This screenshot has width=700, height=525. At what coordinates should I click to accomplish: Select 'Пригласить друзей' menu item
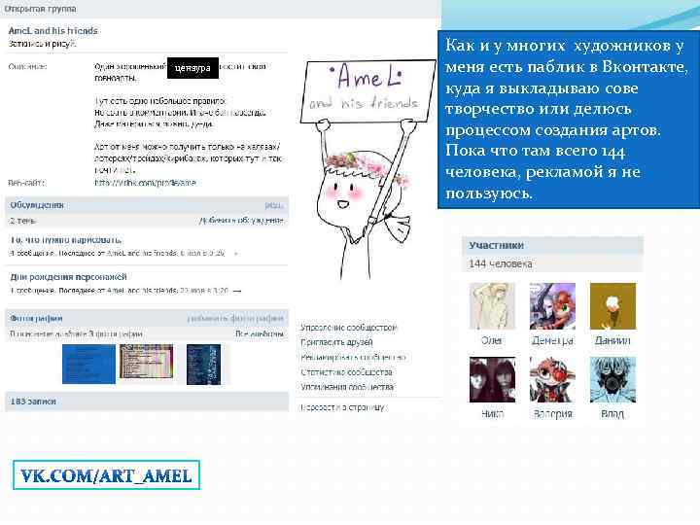pos(336,342)
